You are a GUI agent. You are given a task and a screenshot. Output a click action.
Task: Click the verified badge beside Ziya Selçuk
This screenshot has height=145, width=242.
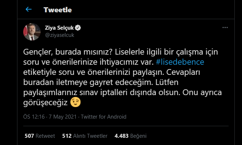(x=78, y=28)
